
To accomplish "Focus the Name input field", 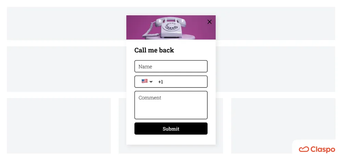I will pos(171,66).
